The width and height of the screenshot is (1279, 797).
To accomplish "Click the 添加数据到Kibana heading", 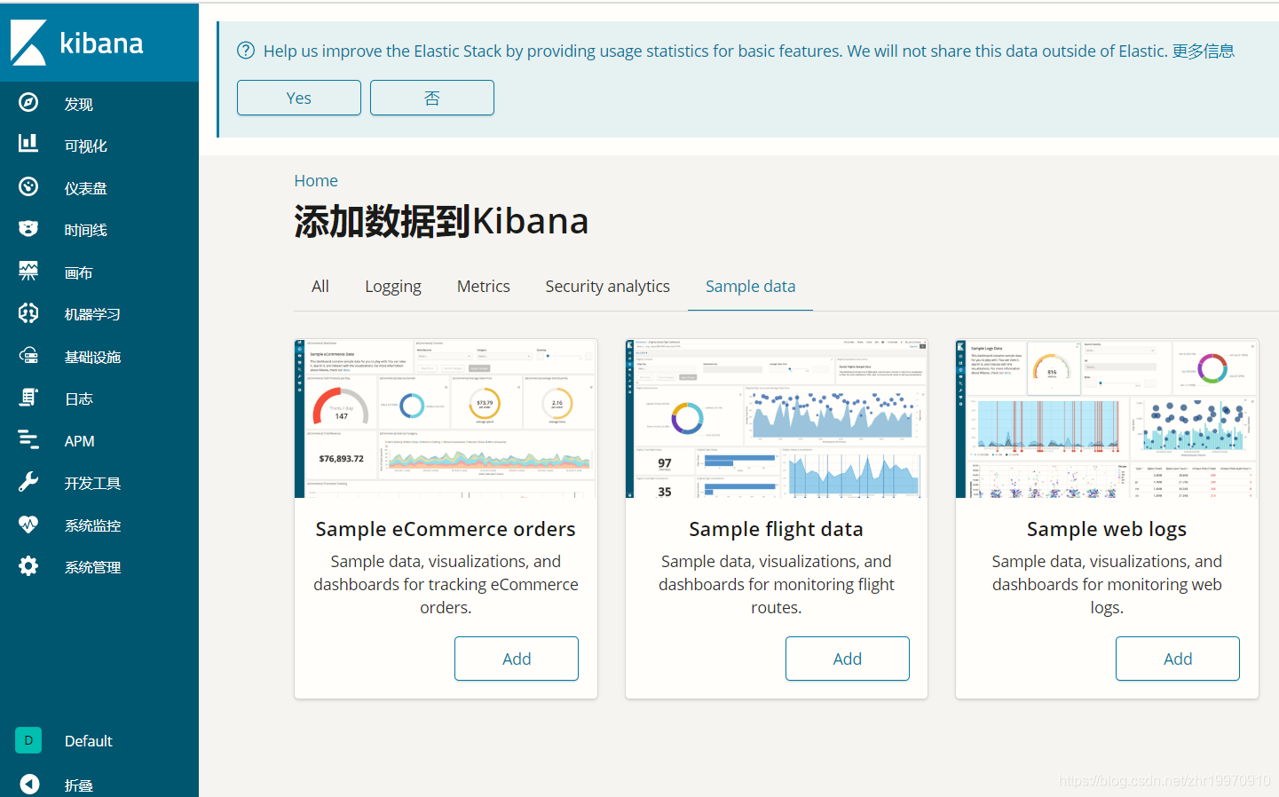I will pyautogui.click(x=441, y=221).
